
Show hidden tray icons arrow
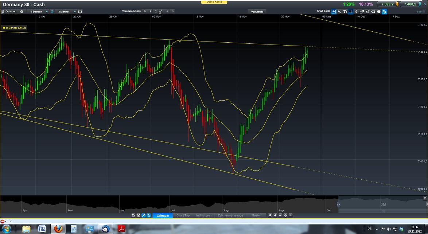pyautogui.click(x=377, y=229)
